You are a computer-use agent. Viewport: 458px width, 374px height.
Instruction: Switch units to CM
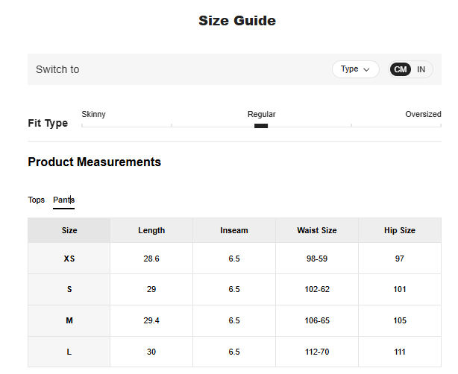[x=401, y=69]
